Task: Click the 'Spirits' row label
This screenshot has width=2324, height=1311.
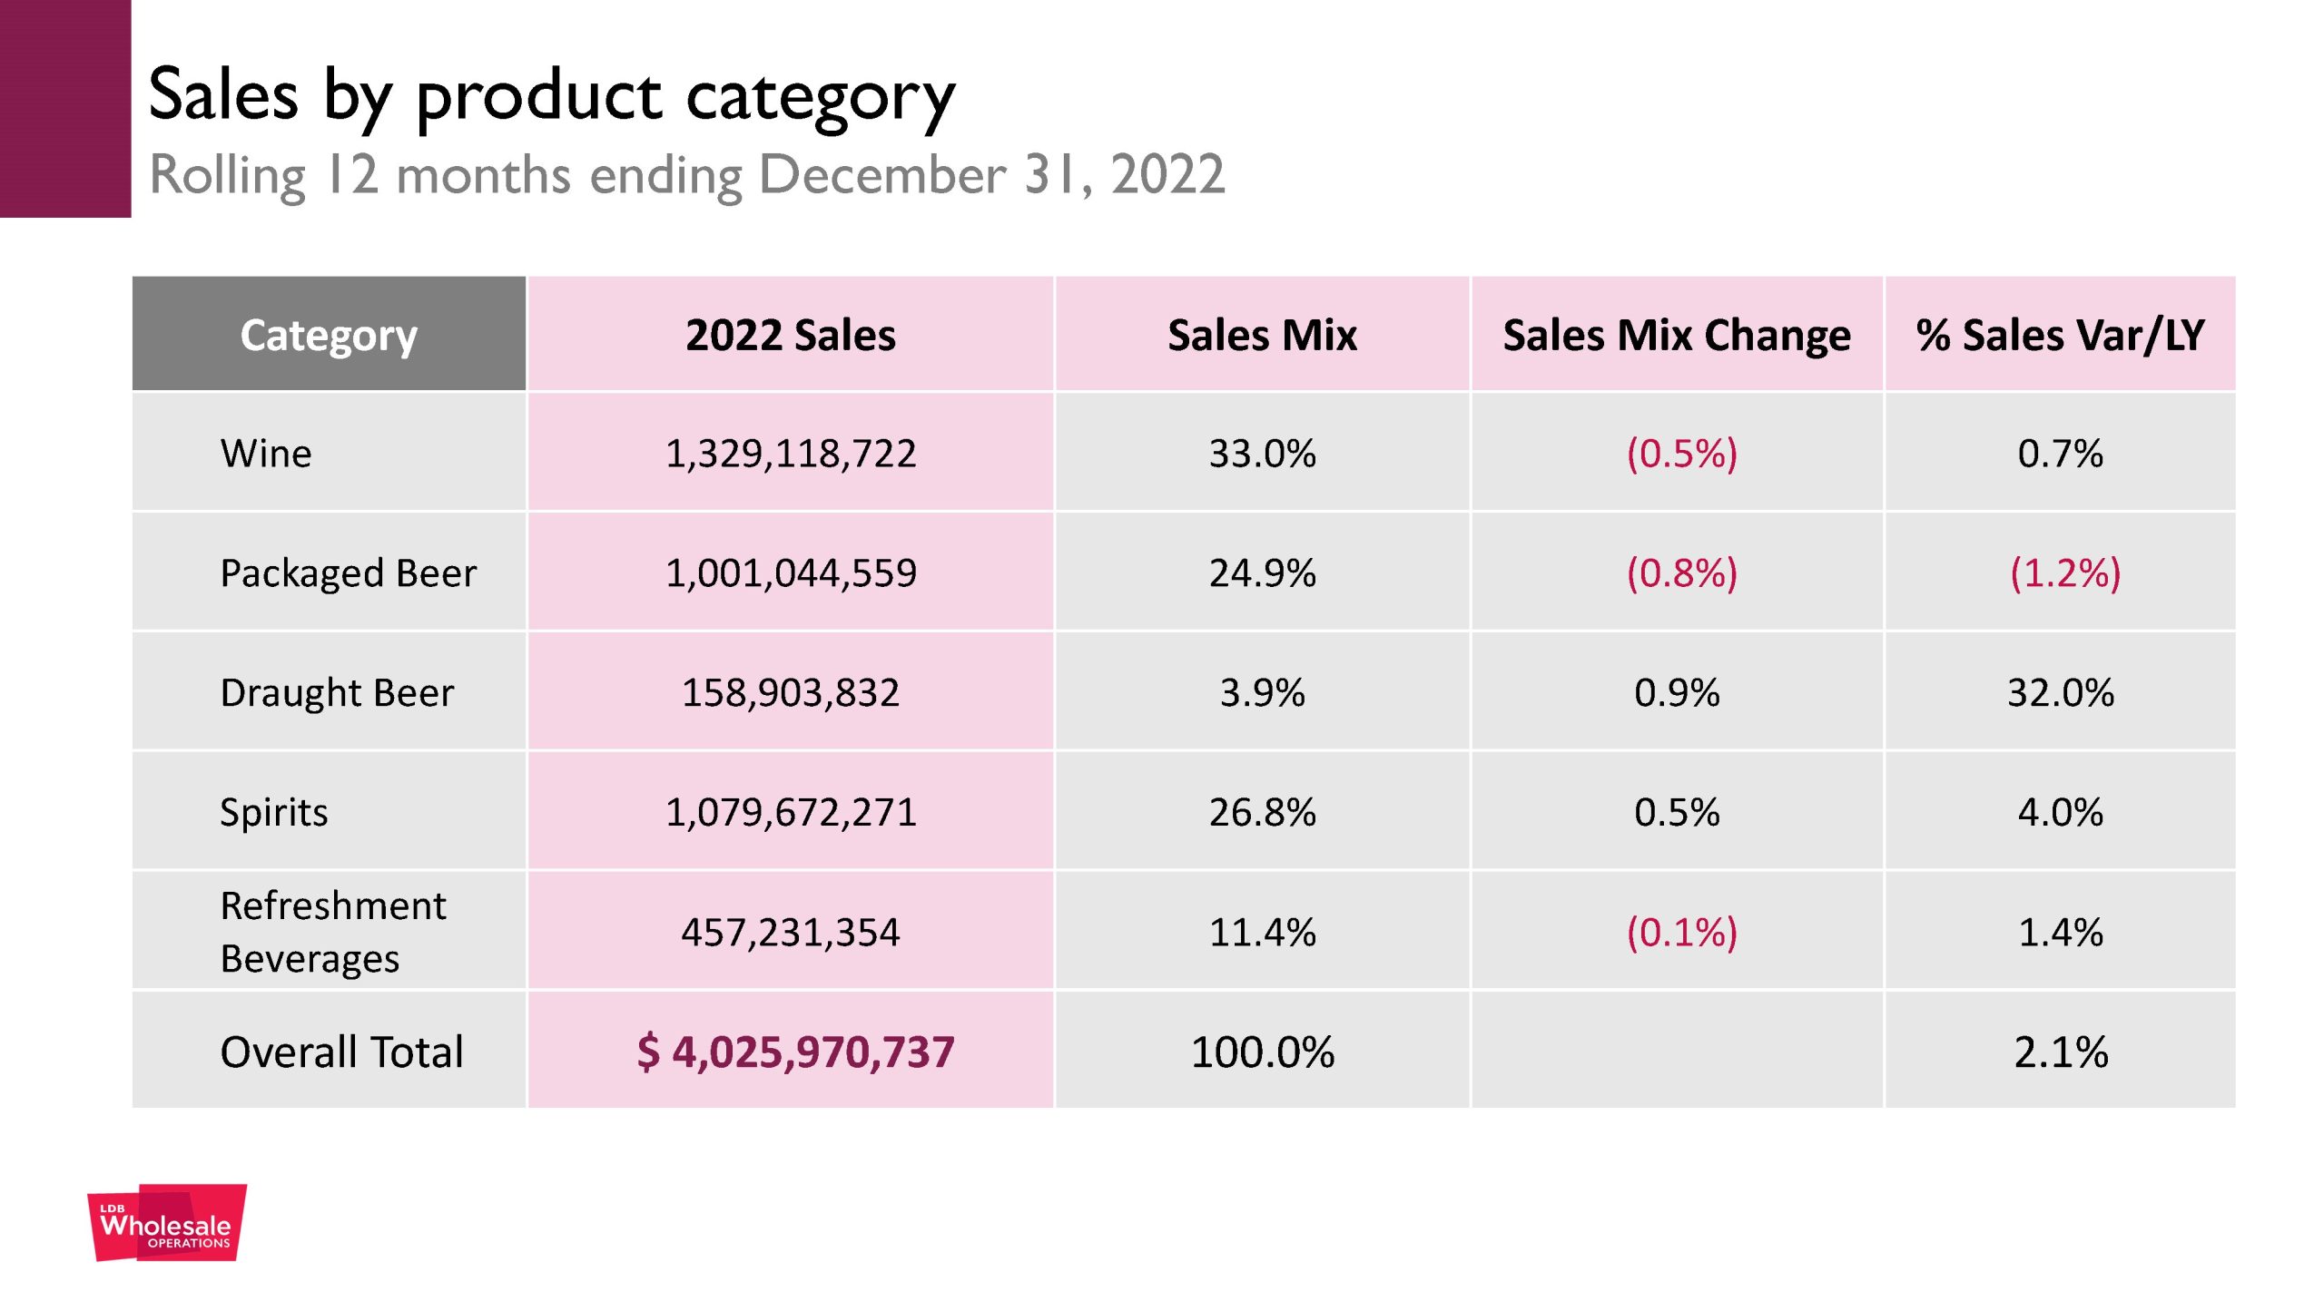Action: (274, 812)
